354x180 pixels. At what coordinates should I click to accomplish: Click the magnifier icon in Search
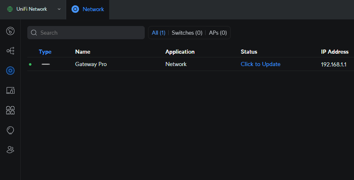point(34,33)
